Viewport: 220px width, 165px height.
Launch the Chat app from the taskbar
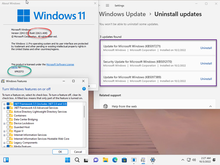point(96,160)
